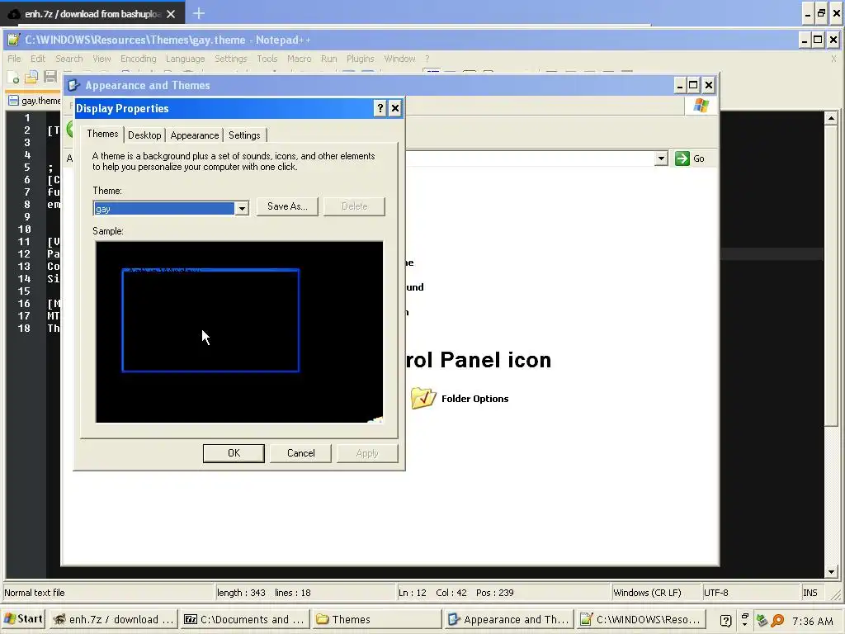The height and width of the screenshot is (634, 845).
Task: Click the Open file icon in Notepad++ toolbar
Action: coord(31,78)
